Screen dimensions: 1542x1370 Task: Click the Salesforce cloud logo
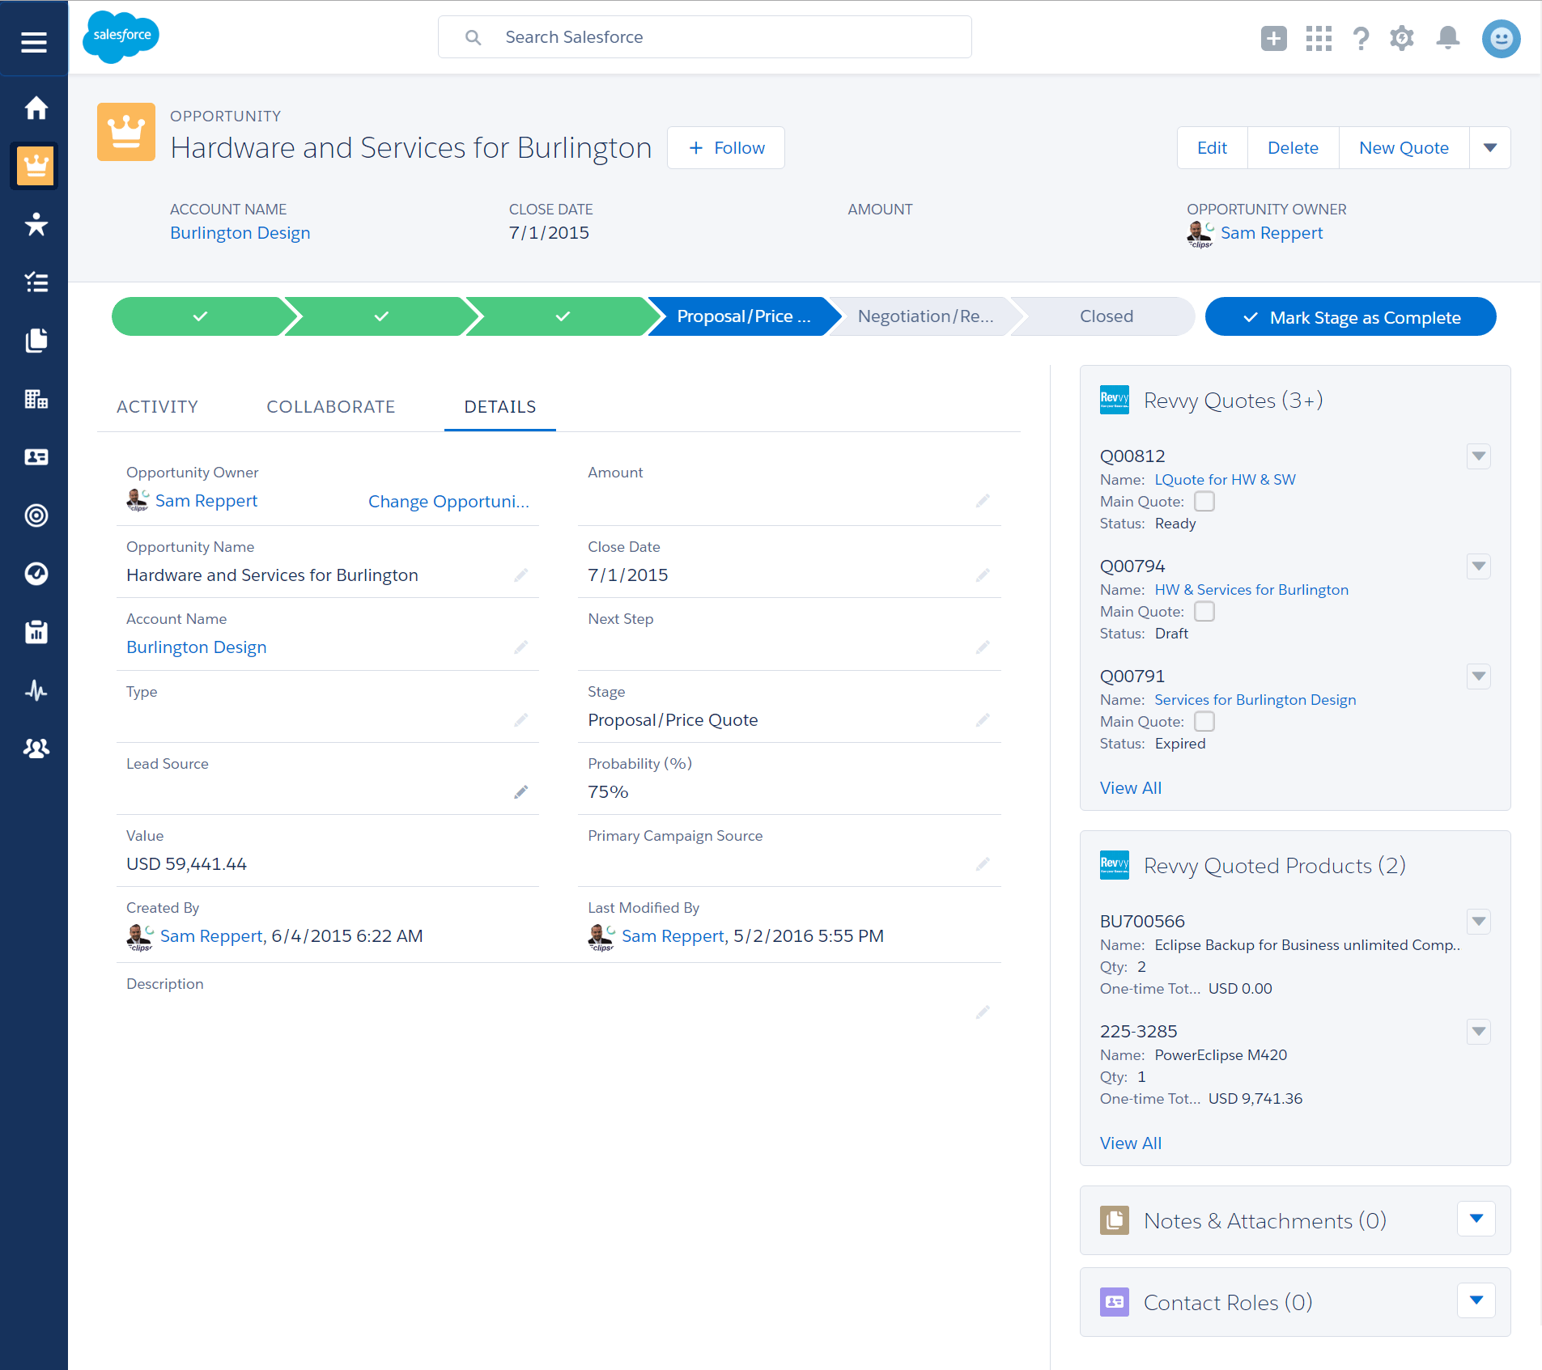click(x=121, y=36)
